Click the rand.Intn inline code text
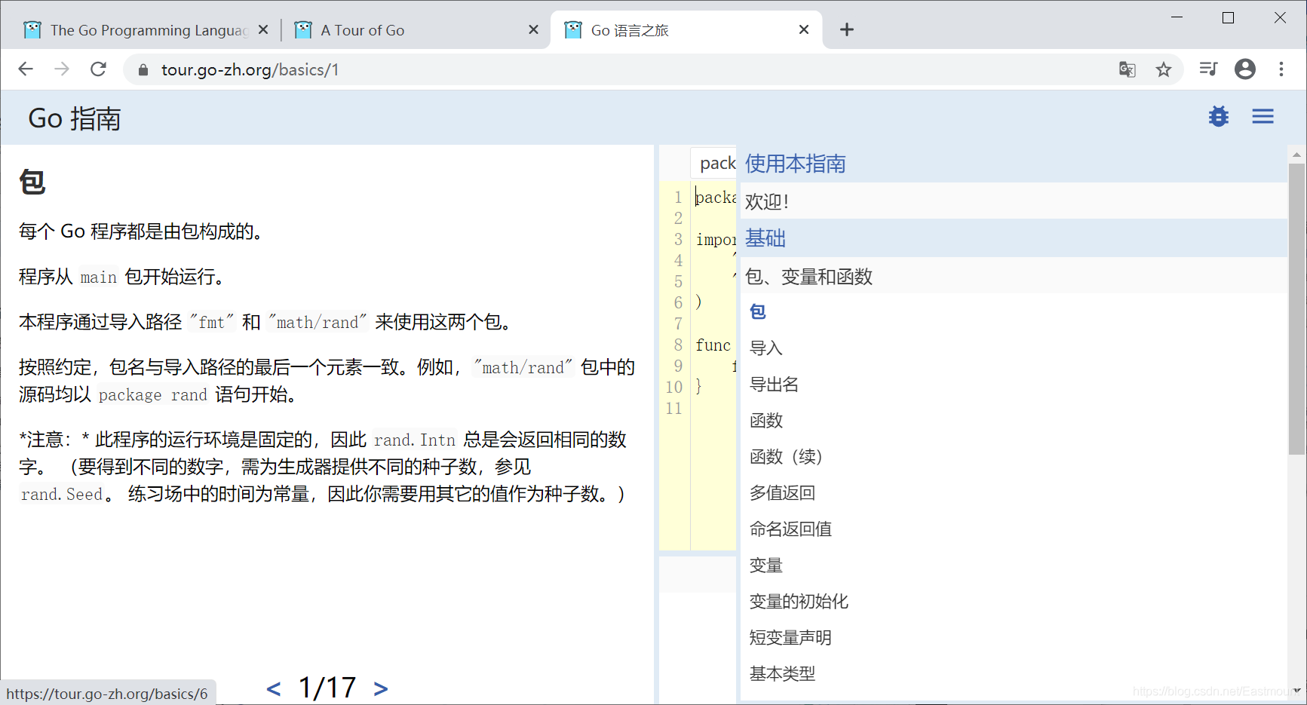Image resolution: width=1307 pixels, height=705 pixels. tap(415, 440)
